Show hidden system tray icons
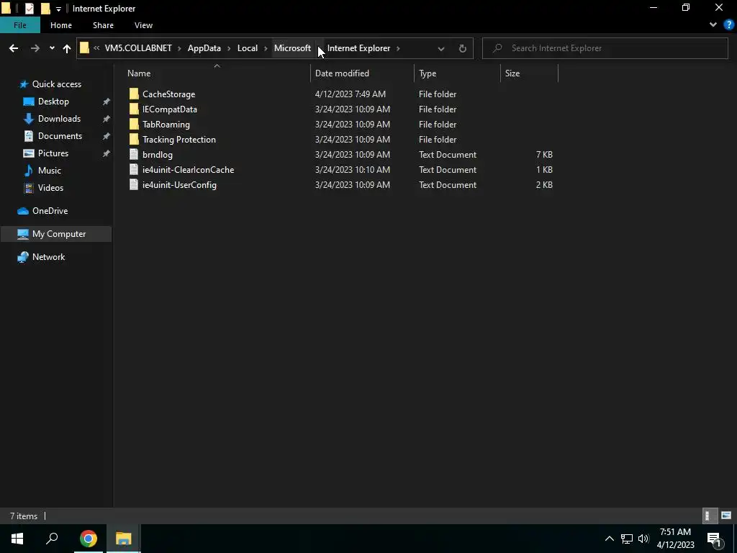The height and width of the screenshot is (553, 737). (x=609, y=539)
